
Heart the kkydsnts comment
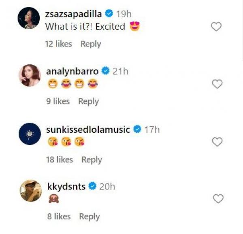pyautogui.click(x=218, y=199)
